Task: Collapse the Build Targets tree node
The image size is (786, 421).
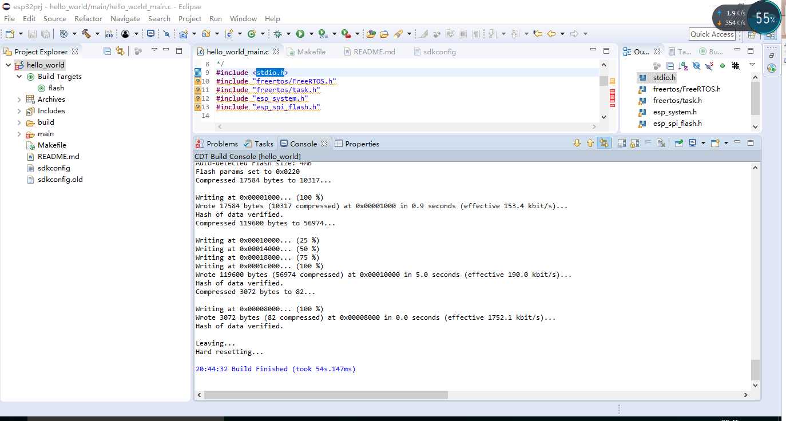Action: [19, 76]
